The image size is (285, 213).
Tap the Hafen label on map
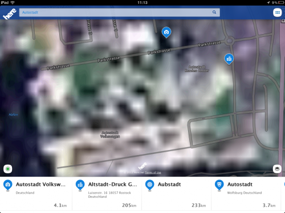tap(13, 115)
